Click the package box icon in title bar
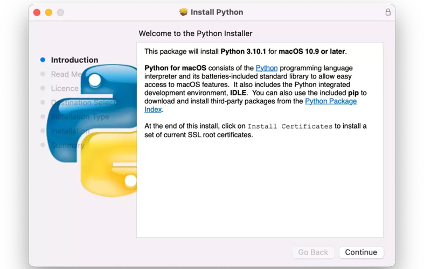Screen dimensions: 431x269 (x=183, y=12)
